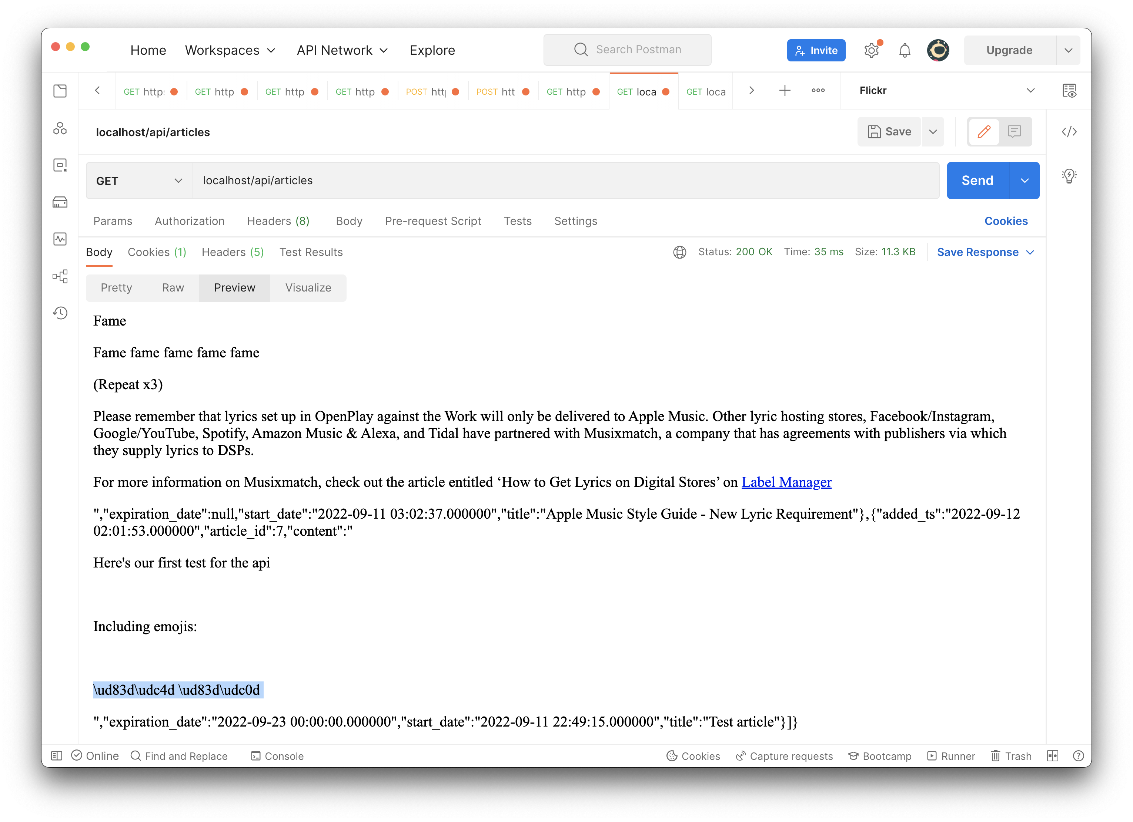Open the GET method dropdown
The height and width of the screenshot is (822, 1133).
139,181
